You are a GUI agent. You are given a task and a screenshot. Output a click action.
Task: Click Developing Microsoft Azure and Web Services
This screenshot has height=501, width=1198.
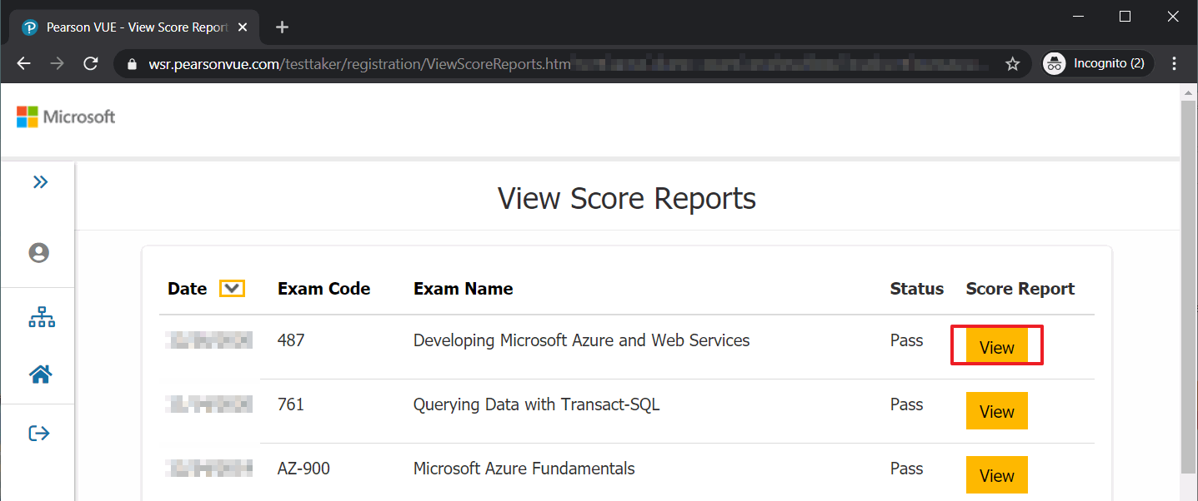tap(582, 340)
